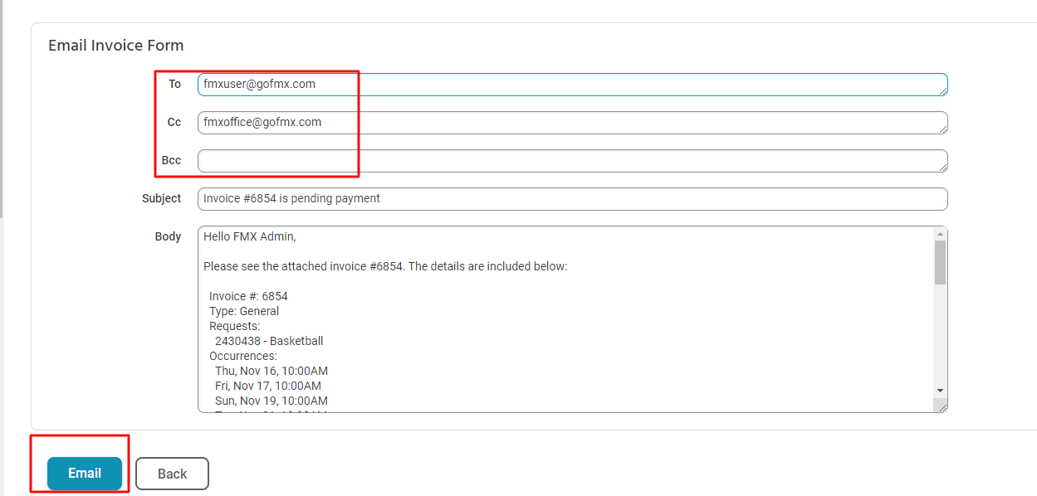Click the Email Invoice Form heading
The image size is (1037, 496).
click(116, 46)
